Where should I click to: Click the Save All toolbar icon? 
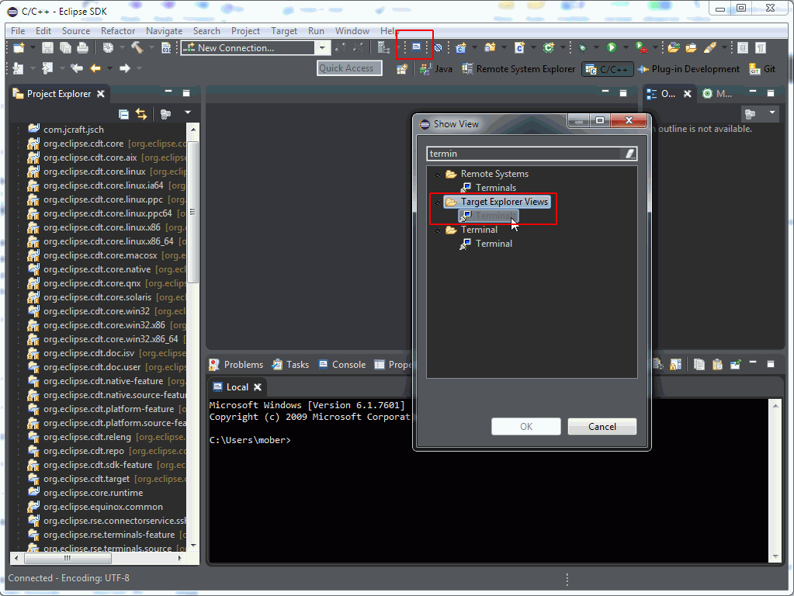coord(65,47)
